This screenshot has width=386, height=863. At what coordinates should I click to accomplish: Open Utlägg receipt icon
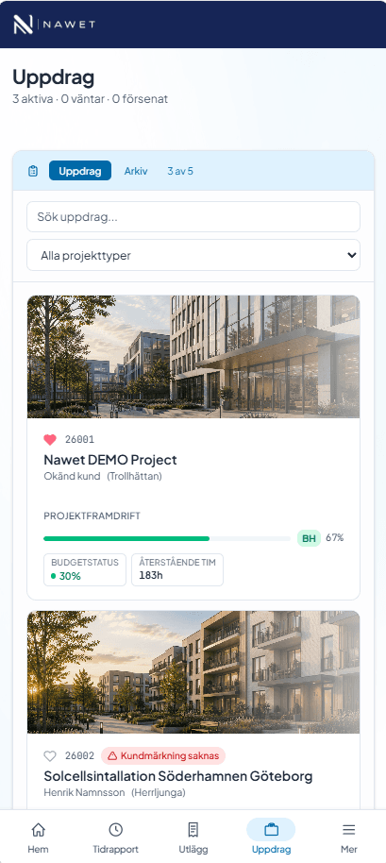coord(193,829)
